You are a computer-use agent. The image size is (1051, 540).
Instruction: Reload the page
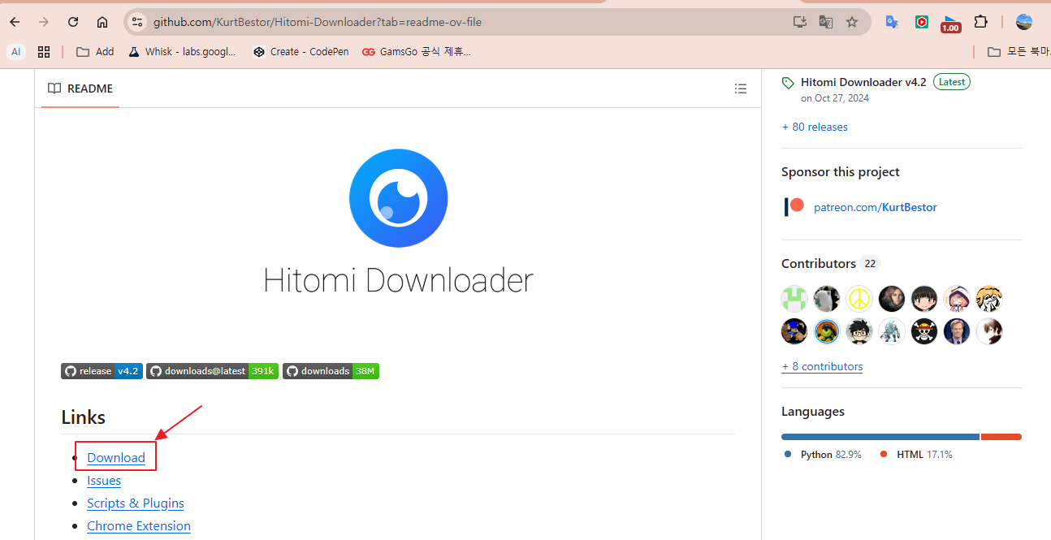(73, 22)
